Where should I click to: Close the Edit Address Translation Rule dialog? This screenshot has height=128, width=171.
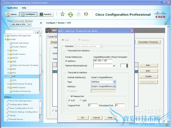pos(132,31)
